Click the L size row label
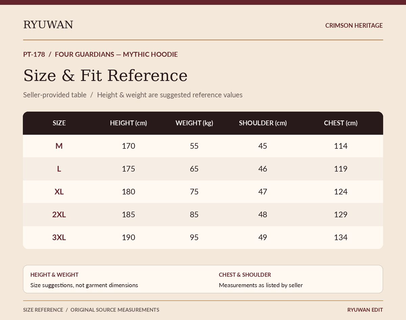 click(x=59, y=169)
